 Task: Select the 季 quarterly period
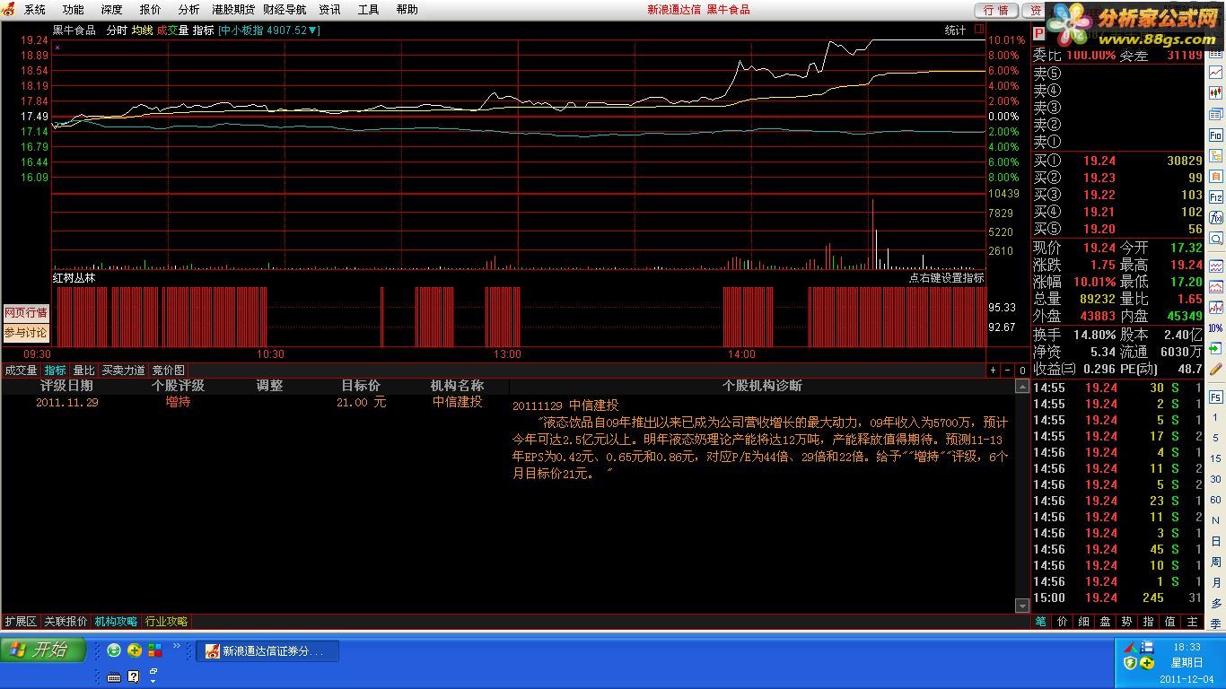[1216, 624]
